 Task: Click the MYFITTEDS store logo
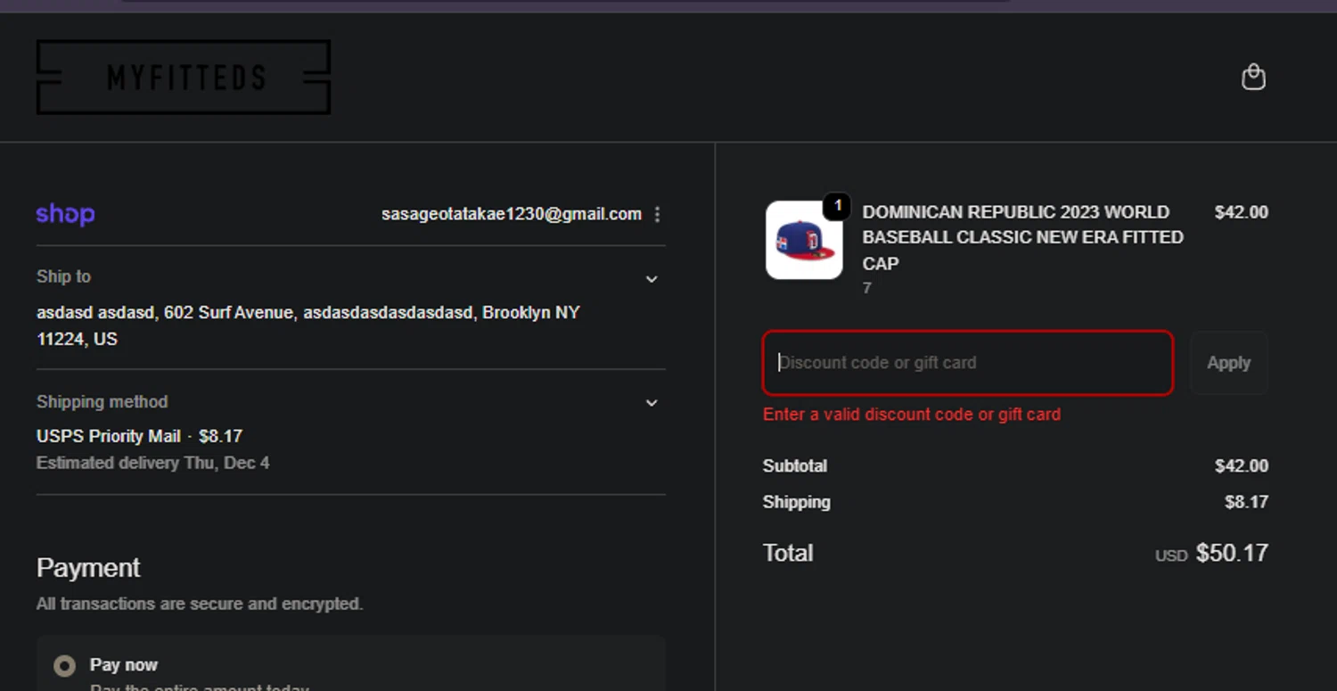pos(184,77)
